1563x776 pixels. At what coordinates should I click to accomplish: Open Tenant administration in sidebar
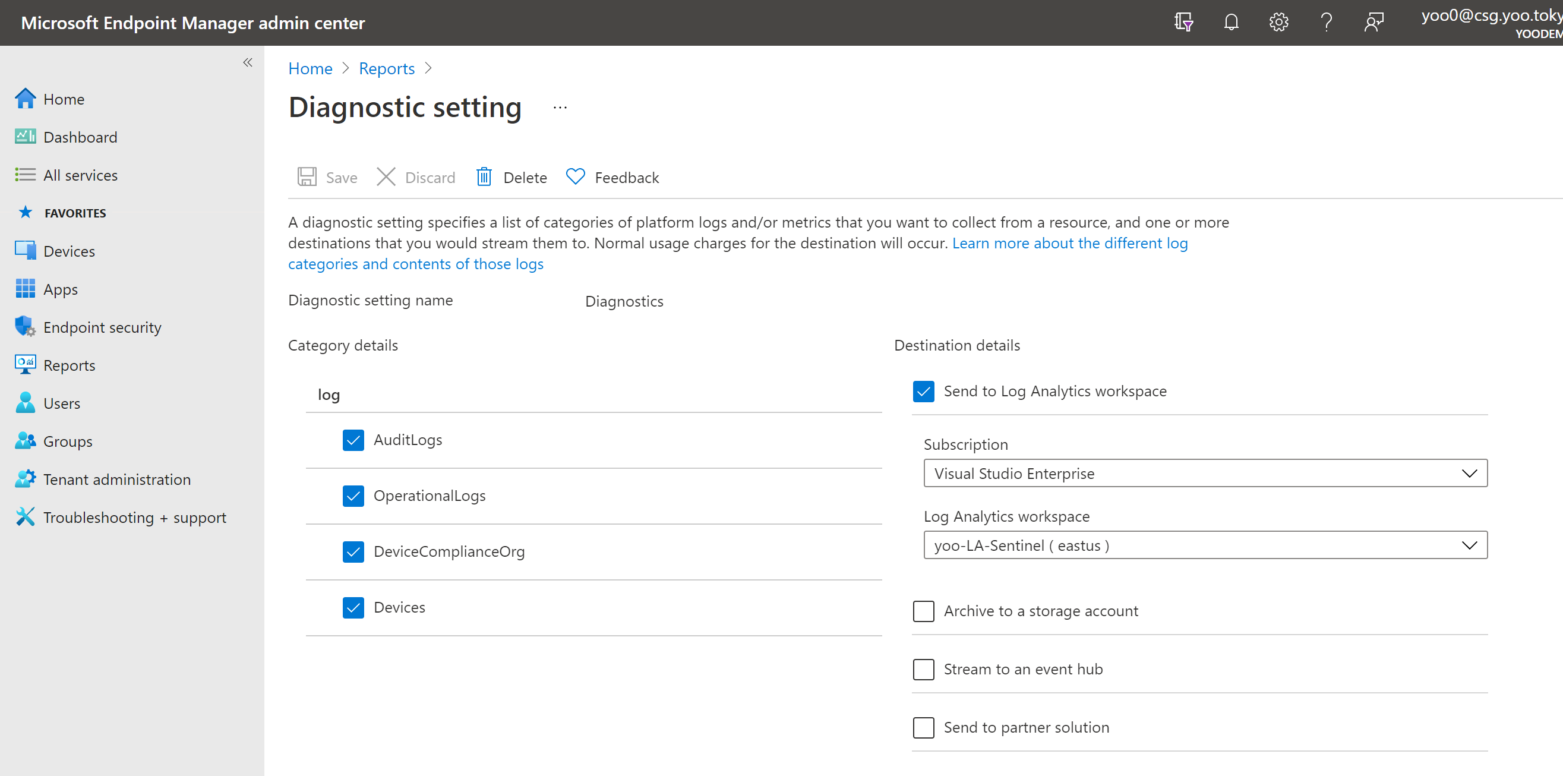click(116, 480)
